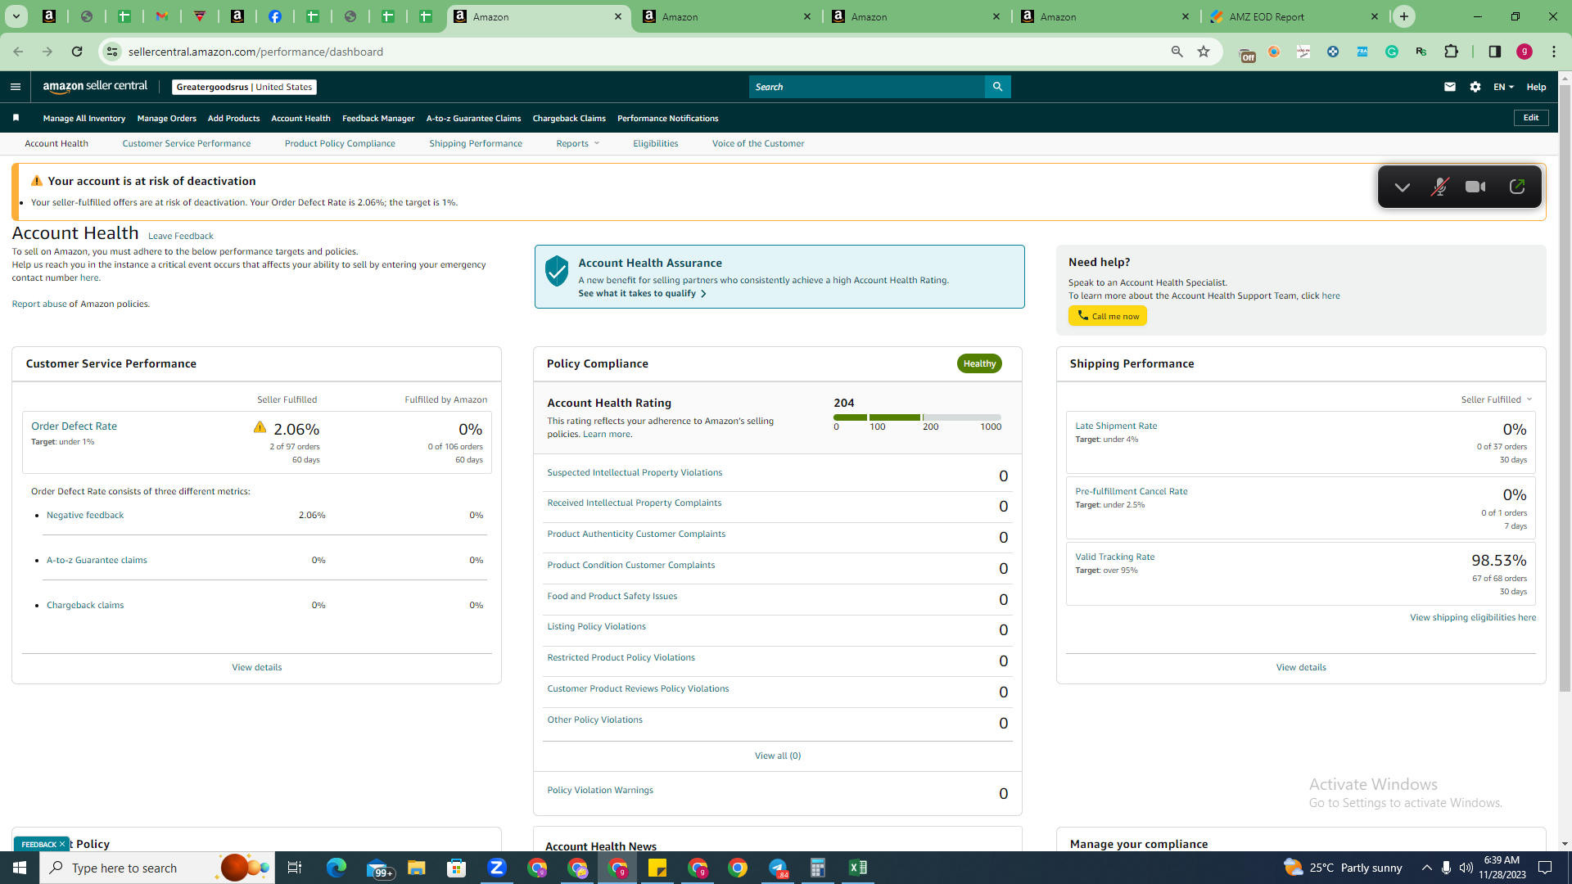Click See what it takes to qualify

(642, 293)
